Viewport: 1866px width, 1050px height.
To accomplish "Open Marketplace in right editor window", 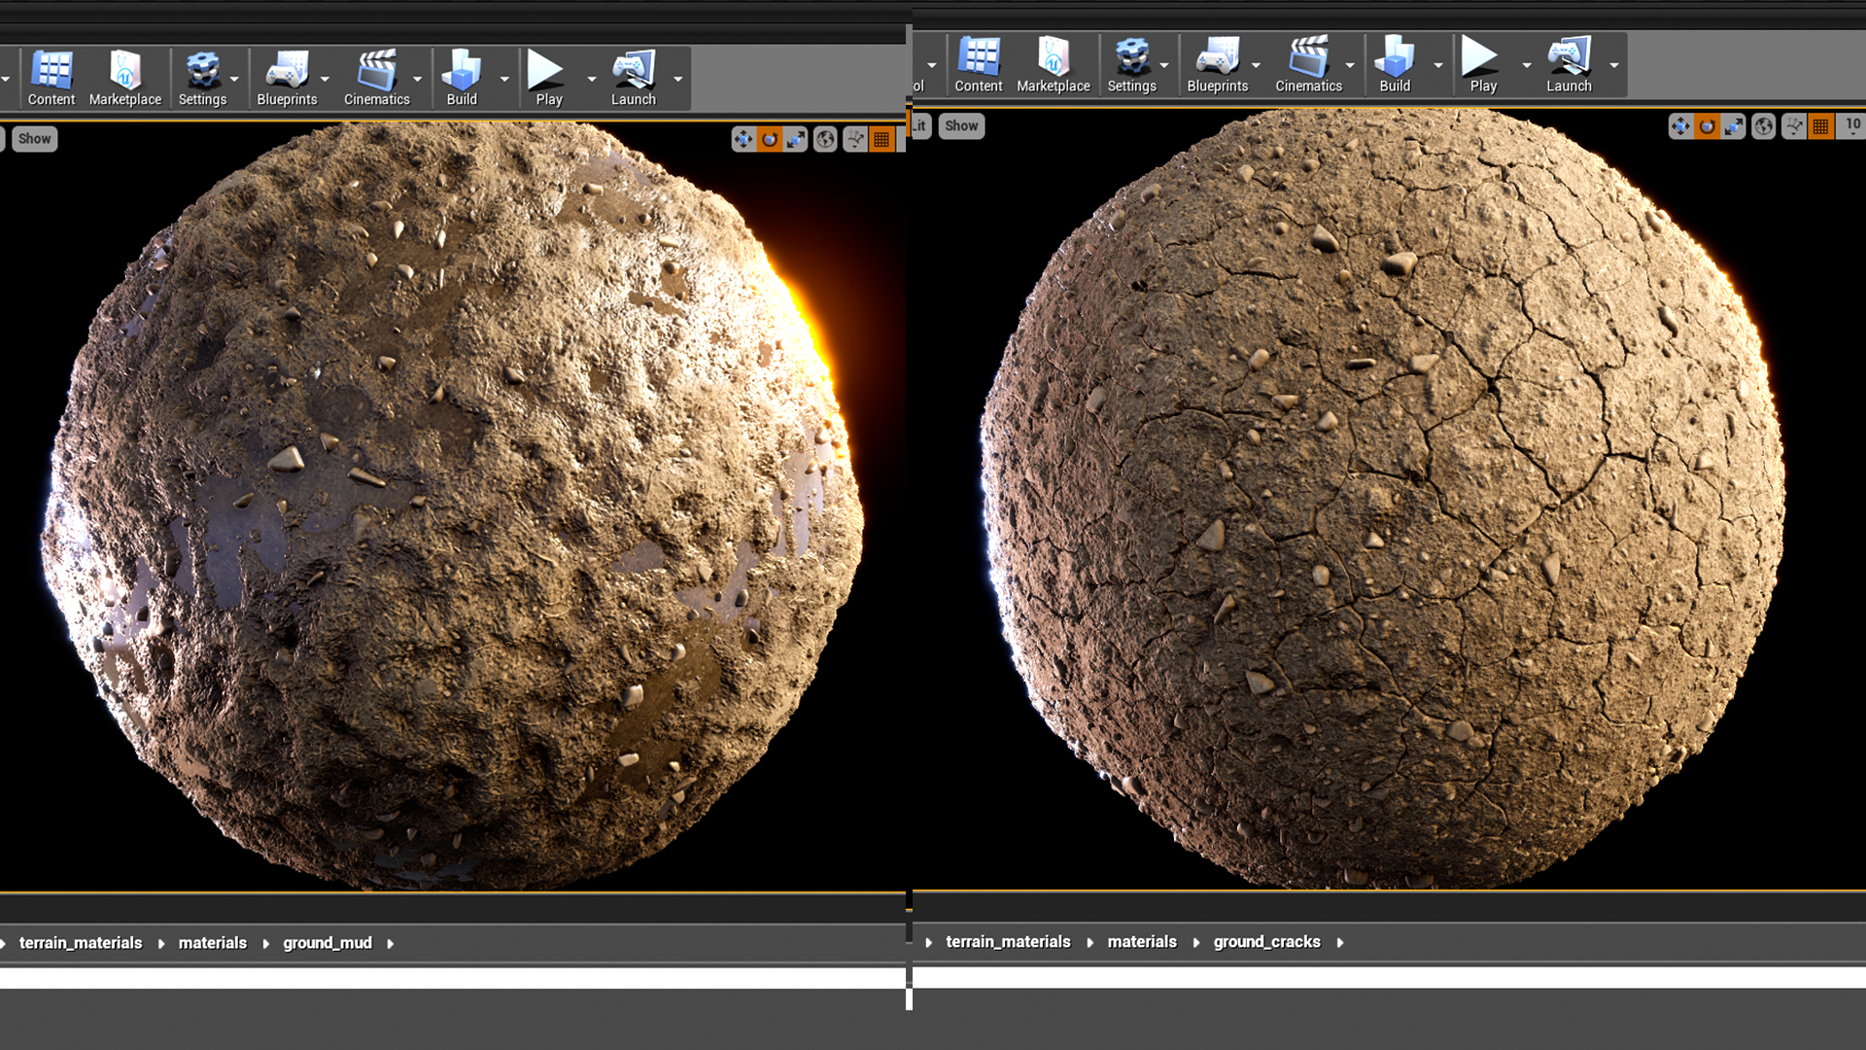I will [x=1054, y=64].
